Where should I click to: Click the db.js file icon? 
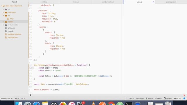click(8, 19)
